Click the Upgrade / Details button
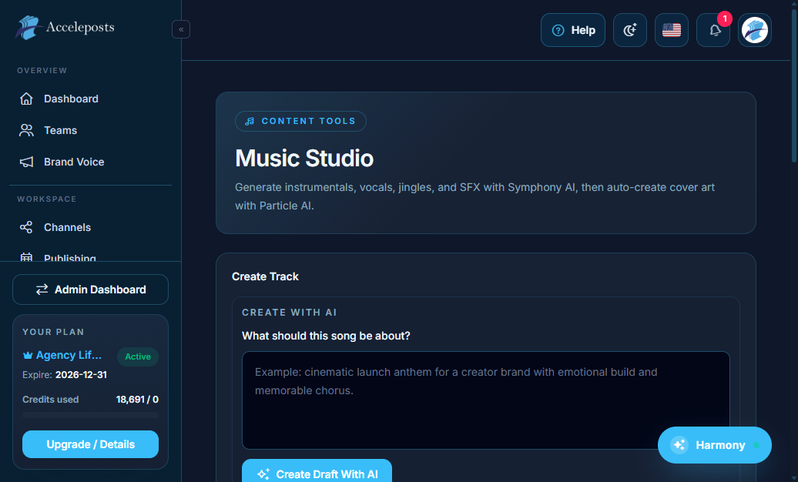 [91, 444]
